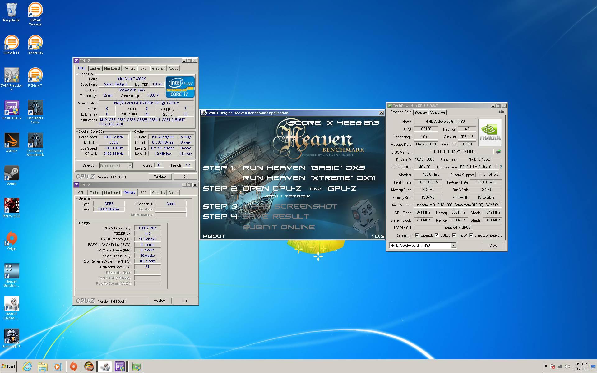Open the PCMark 7 desktop shortcut
The height and width of the screenshot is (373, 597).
click(35, 78)
